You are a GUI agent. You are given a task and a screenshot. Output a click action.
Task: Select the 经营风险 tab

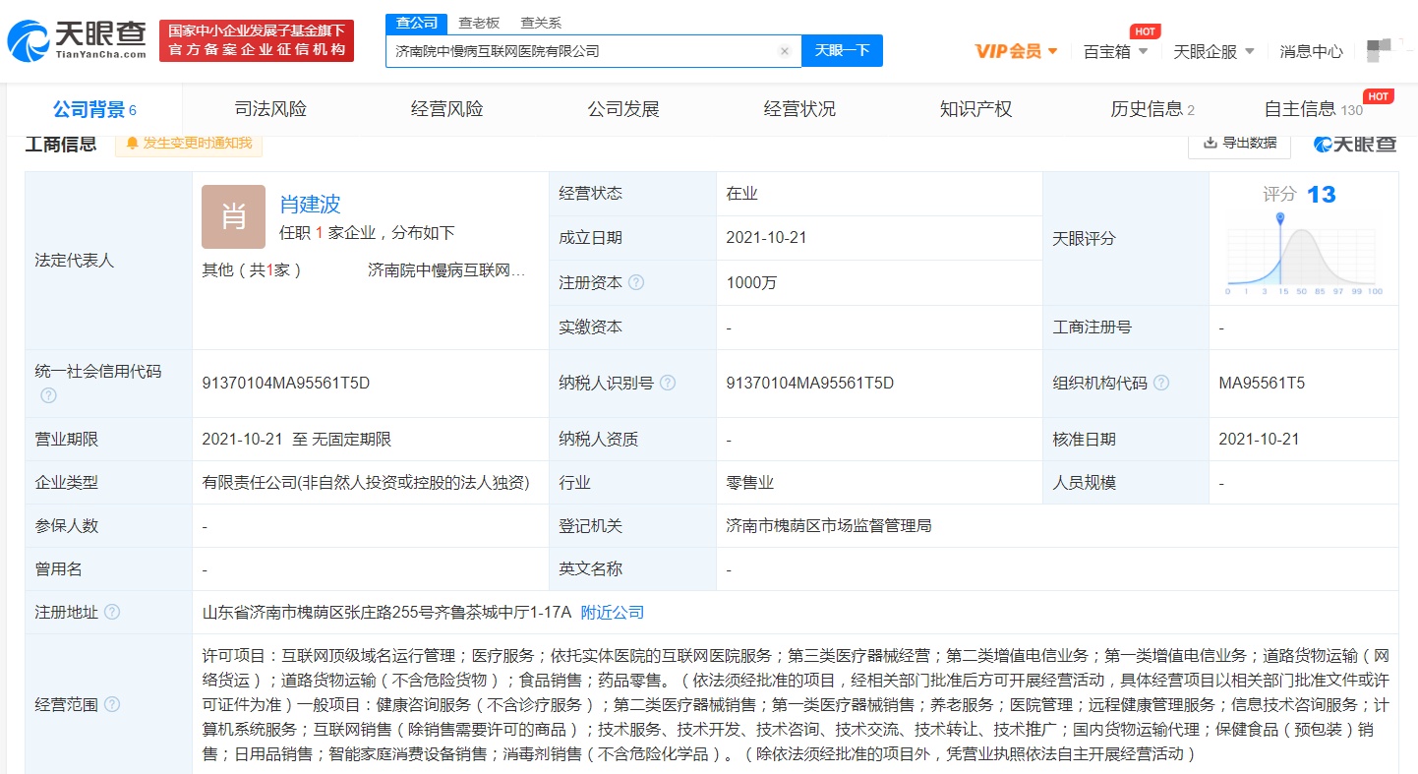click(x=446, y=109)
